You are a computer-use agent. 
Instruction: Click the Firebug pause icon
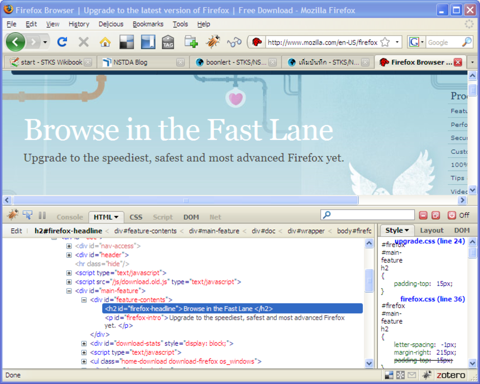(42, 215)
